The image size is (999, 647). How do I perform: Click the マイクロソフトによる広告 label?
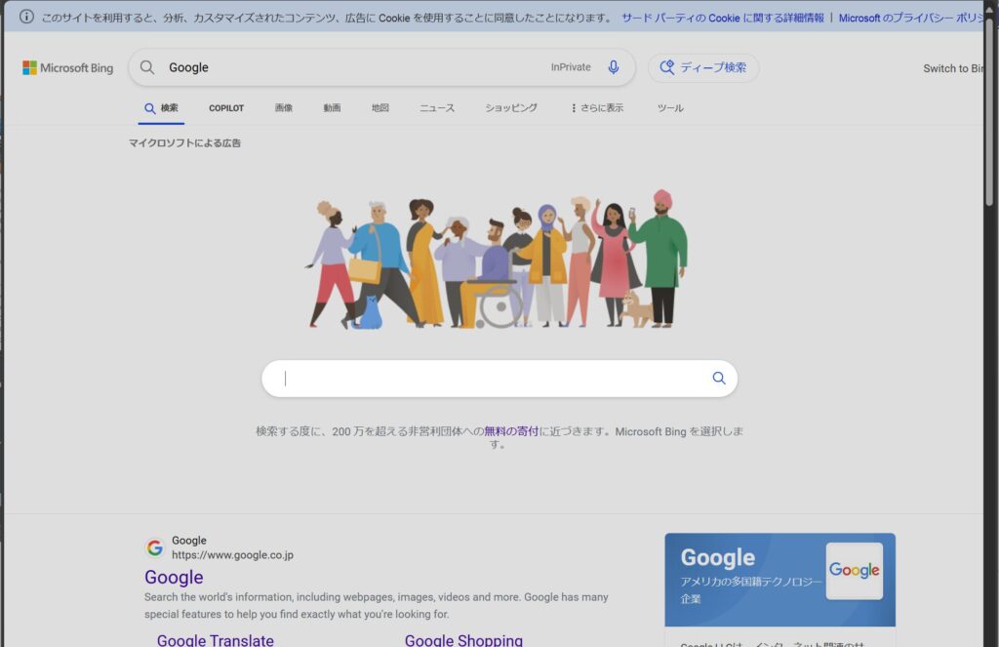pyautogui.click(x=184, y=143)
